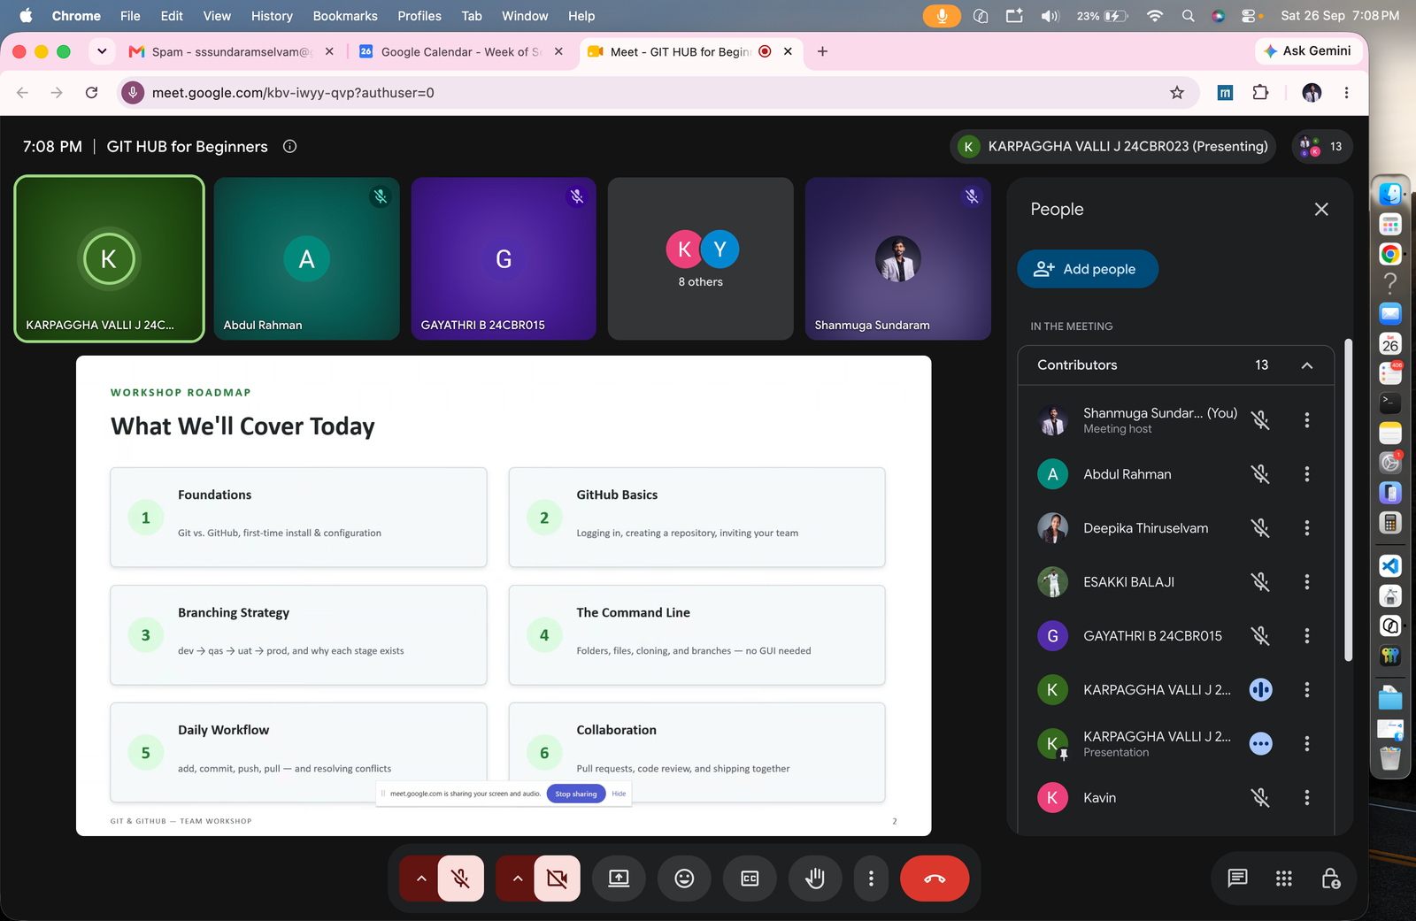Open Chrome extensions puzzle icon
Screen dimensions: 1416x921
(x=1260, y=93)
